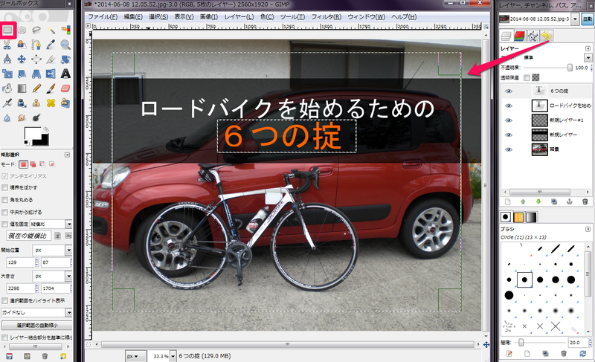The image size is (595, 362).
Task: Select the Eraser tool
Action: [x=65, y=88]
